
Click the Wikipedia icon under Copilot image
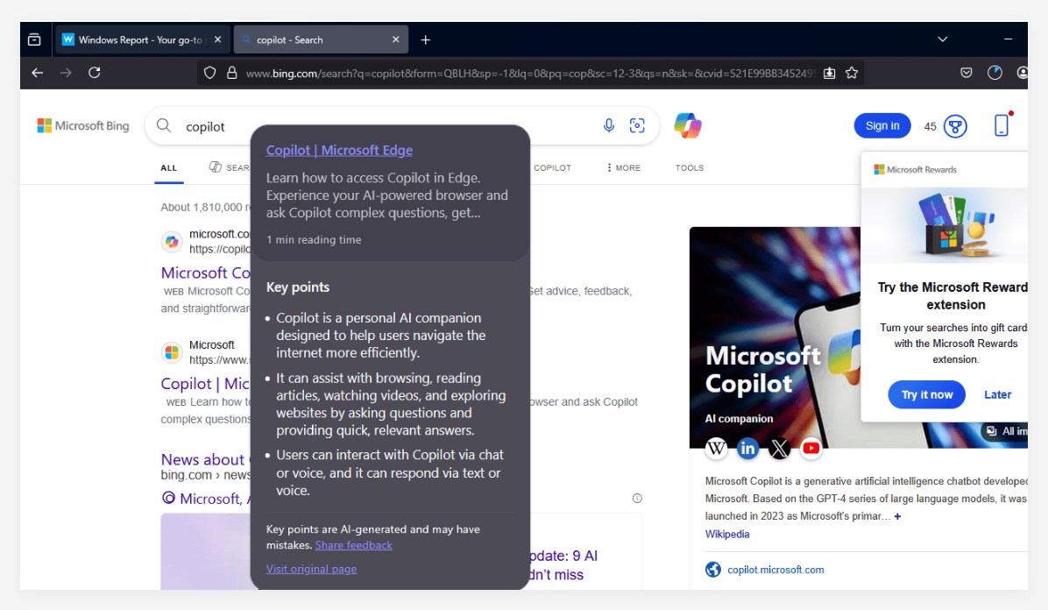[716, 448]
